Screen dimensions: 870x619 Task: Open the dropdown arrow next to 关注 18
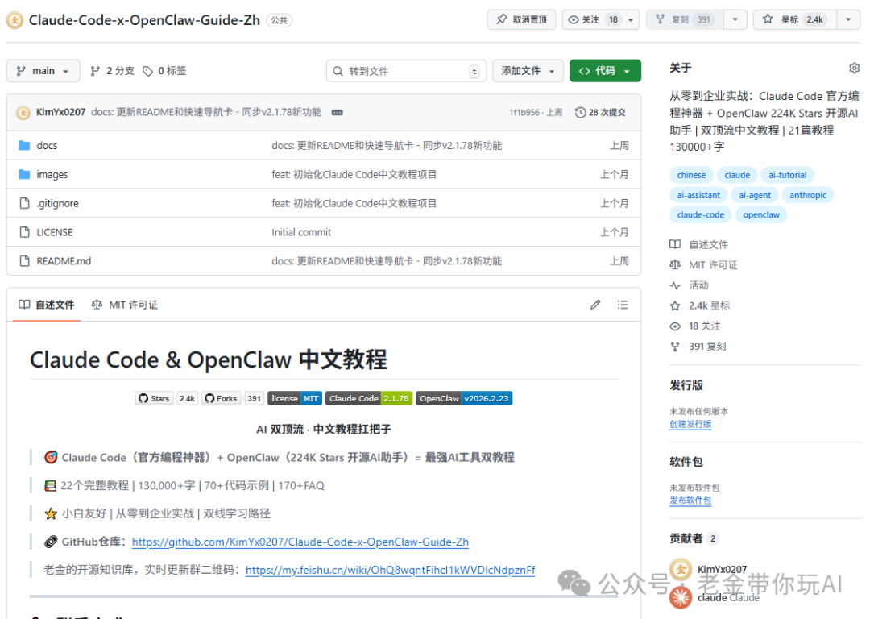pyautogui.click(x=631, y=19)
